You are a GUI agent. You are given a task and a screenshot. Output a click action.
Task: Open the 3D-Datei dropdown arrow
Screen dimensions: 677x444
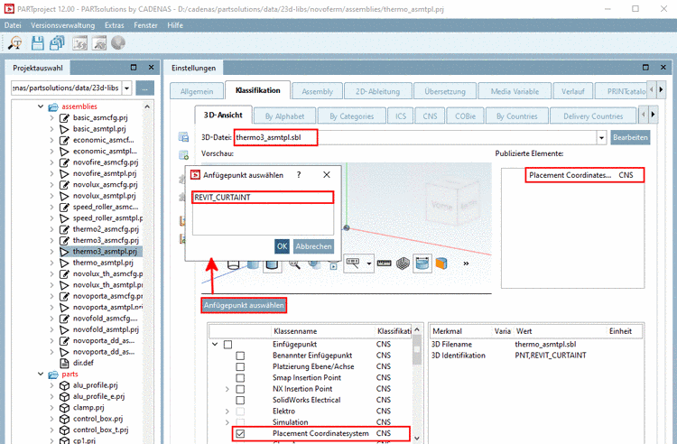[x=601, y=138]
